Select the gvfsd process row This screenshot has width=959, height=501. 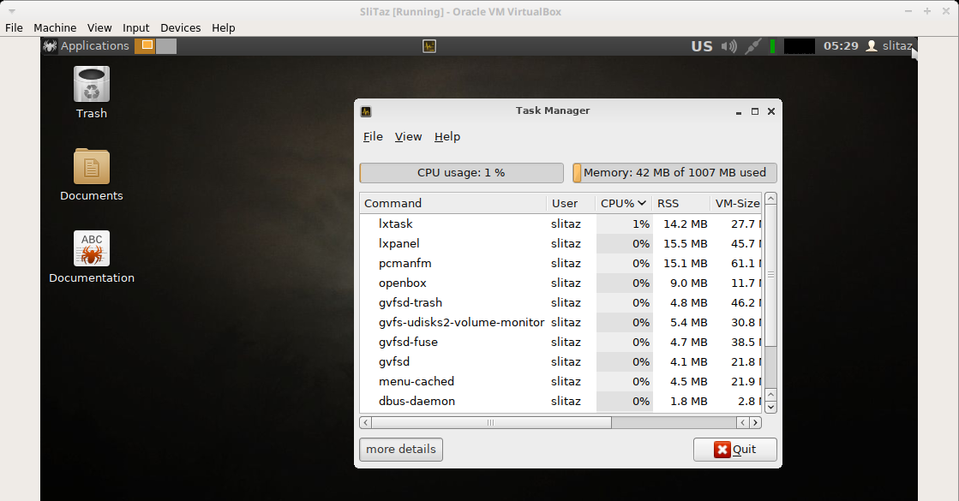coord(560,361)
